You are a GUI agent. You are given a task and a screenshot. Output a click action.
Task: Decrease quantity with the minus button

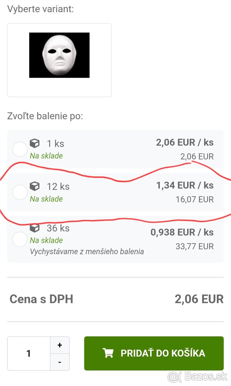60,362
